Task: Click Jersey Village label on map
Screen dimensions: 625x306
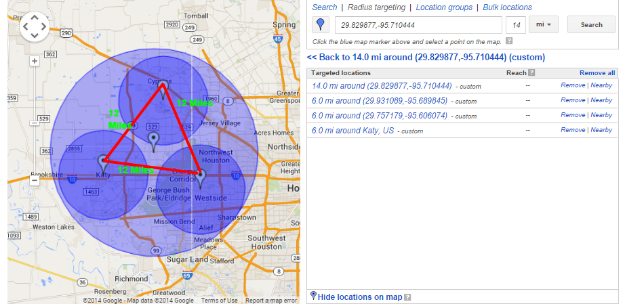Action: click(220, 123)
